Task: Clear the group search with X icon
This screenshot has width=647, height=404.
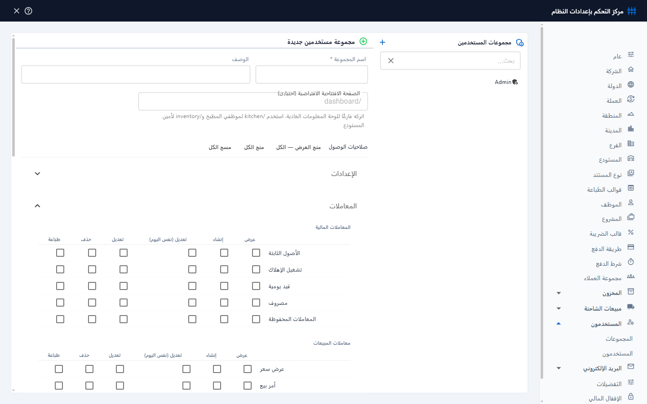Action: point(391,61)
